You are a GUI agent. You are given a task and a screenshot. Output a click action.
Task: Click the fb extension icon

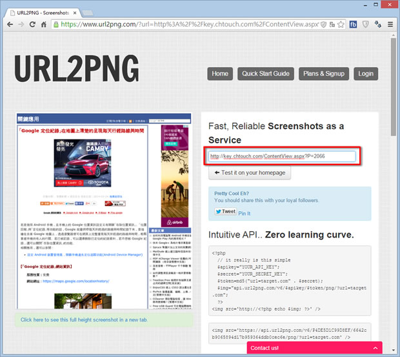353,24
